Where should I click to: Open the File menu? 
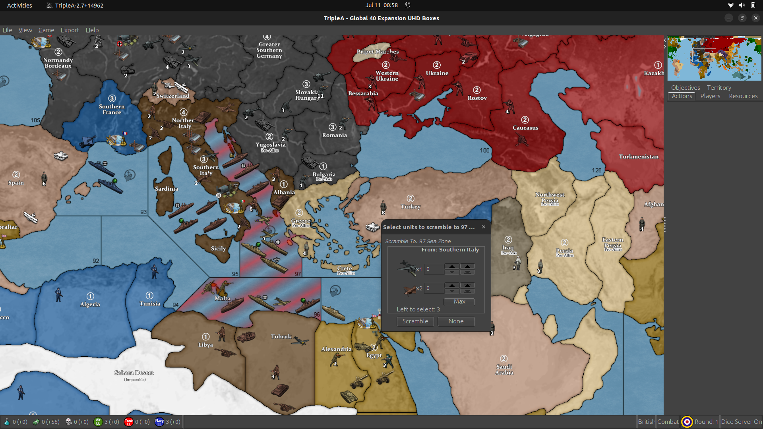click(x=7, y=30)
